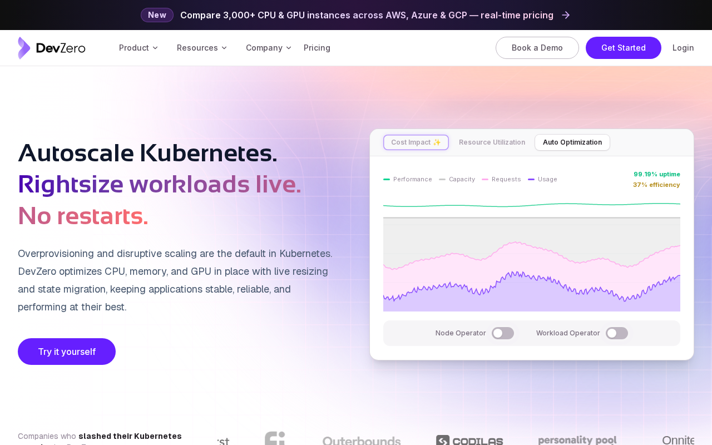Click the Requests legend item

(x=501, y=179)
